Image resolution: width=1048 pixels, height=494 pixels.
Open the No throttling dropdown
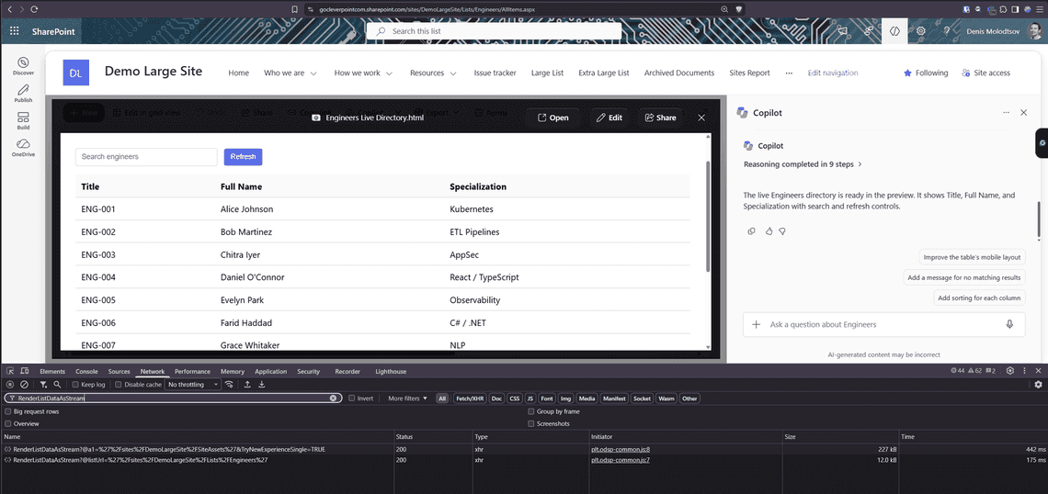[193, 385]
